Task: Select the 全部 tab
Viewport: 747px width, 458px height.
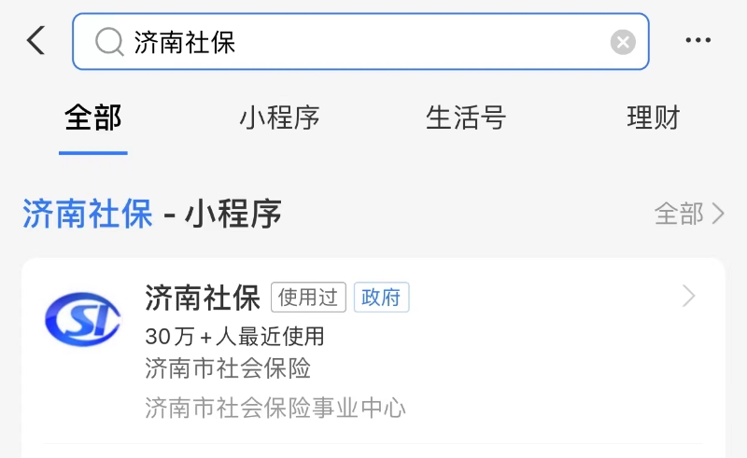Action: [x=92, y=118]
